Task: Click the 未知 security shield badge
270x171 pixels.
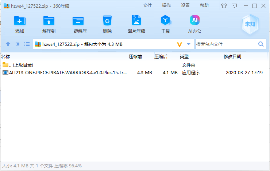Action: [x=250, y=24]
